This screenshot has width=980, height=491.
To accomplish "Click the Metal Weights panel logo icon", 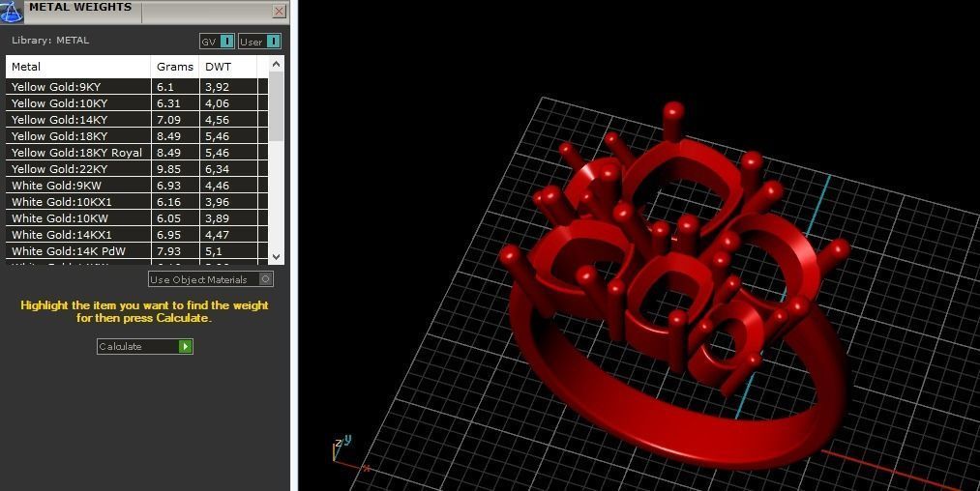I will (x=11, y=11).
